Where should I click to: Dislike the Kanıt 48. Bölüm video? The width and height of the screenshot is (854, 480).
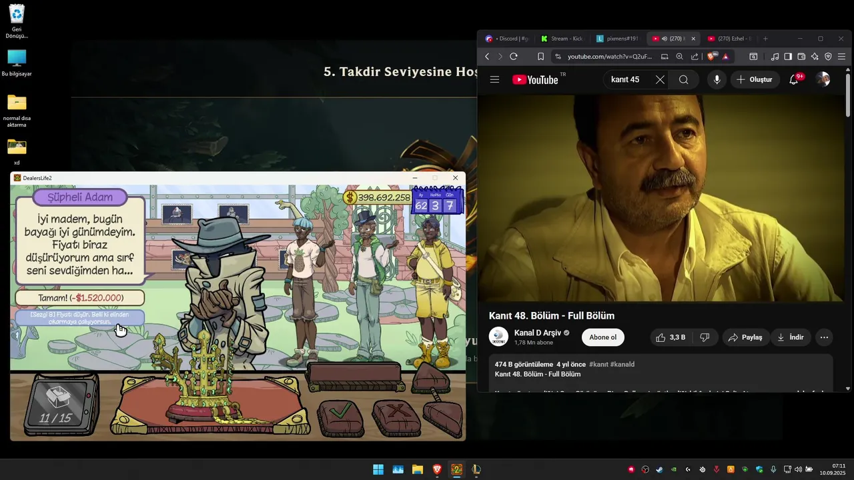pyautogui.click(x=705, y=337)
